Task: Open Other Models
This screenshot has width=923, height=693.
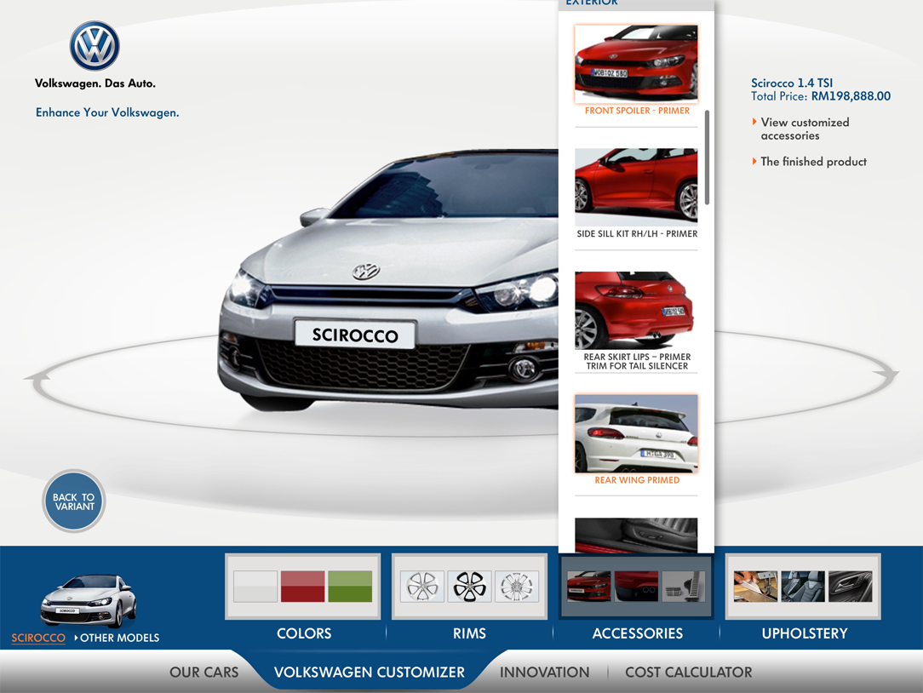Action: coord(117,638)
